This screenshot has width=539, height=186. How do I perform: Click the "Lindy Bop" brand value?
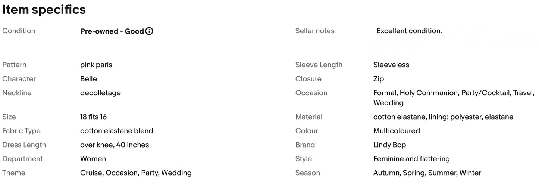[389, 145]
